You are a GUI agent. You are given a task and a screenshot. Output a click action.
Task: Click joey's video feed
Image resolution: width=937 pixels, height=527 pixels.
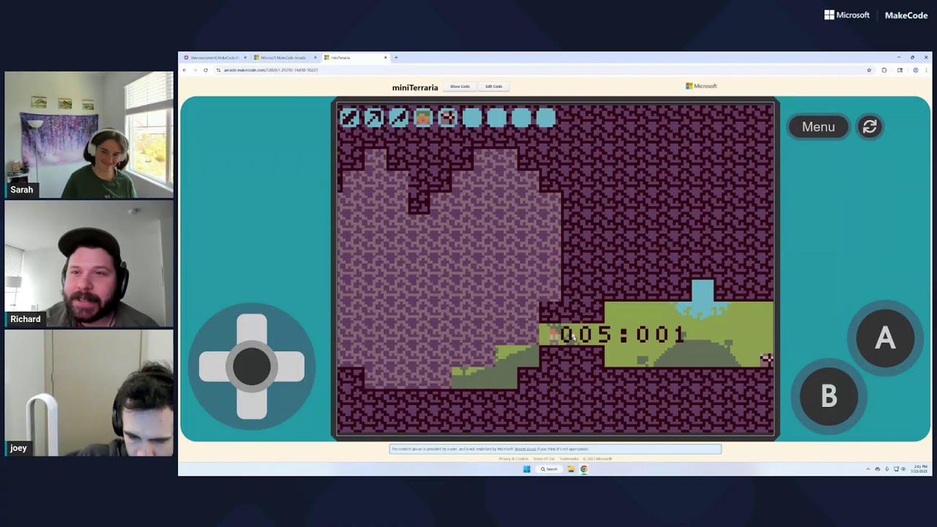[x=89, y=393]
